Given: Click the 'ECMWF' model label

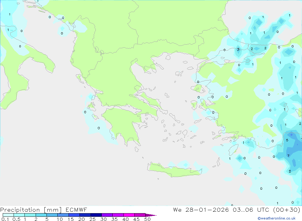Looking at the screenshot, I should click(x=76, y=210).
